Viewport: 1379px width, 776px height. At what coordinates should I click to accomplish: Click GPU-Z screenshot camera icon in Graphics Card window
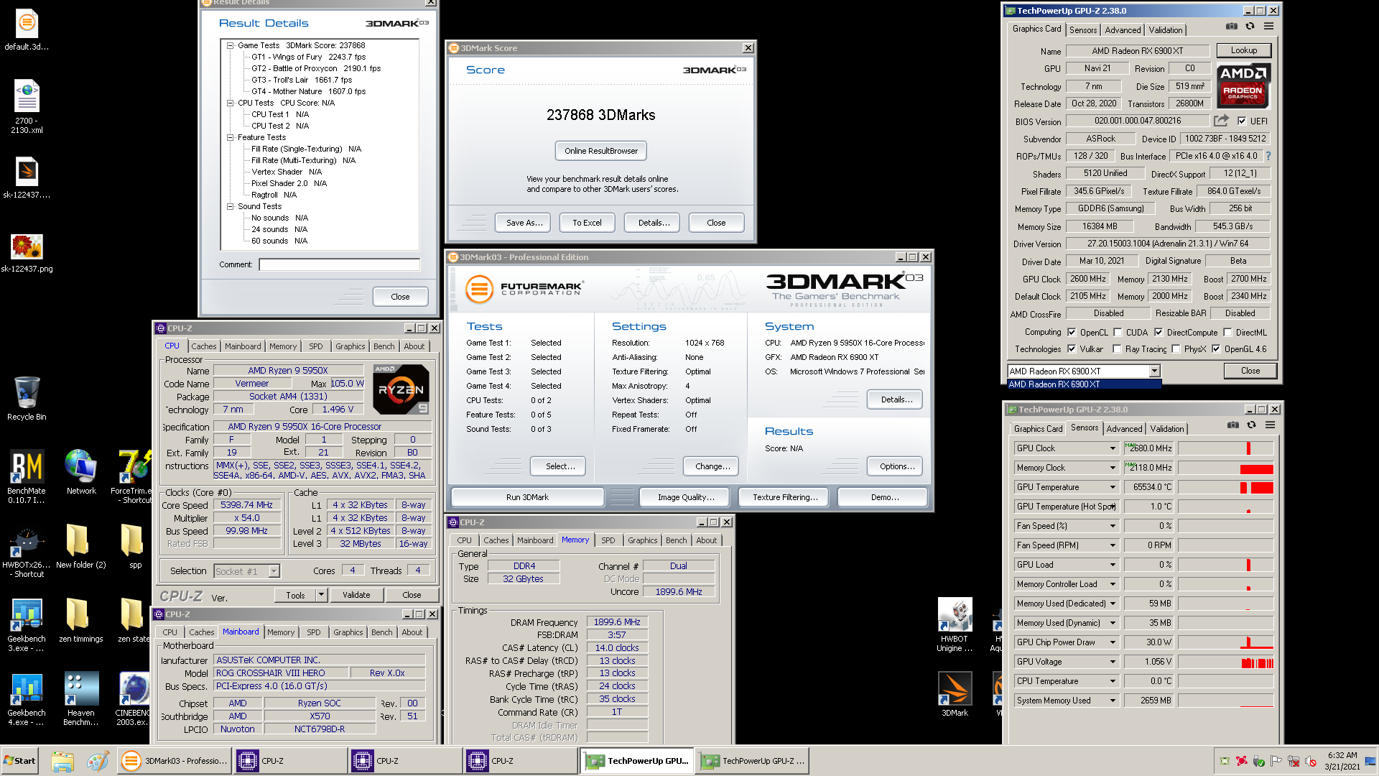click(x=1231, y=27)
